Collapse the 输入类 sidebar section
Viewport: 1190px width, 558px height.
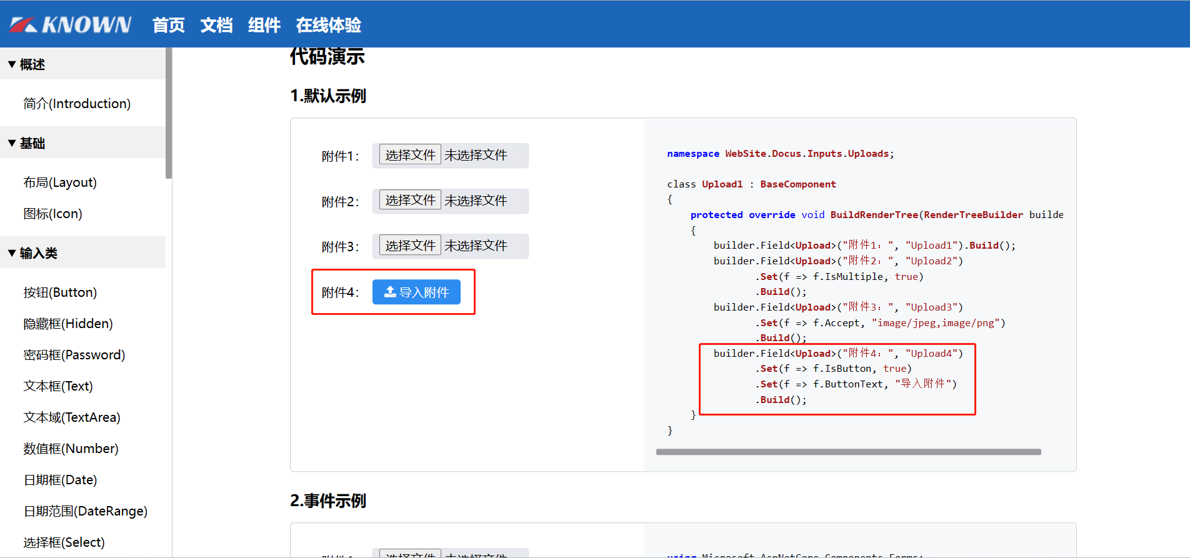82,253
